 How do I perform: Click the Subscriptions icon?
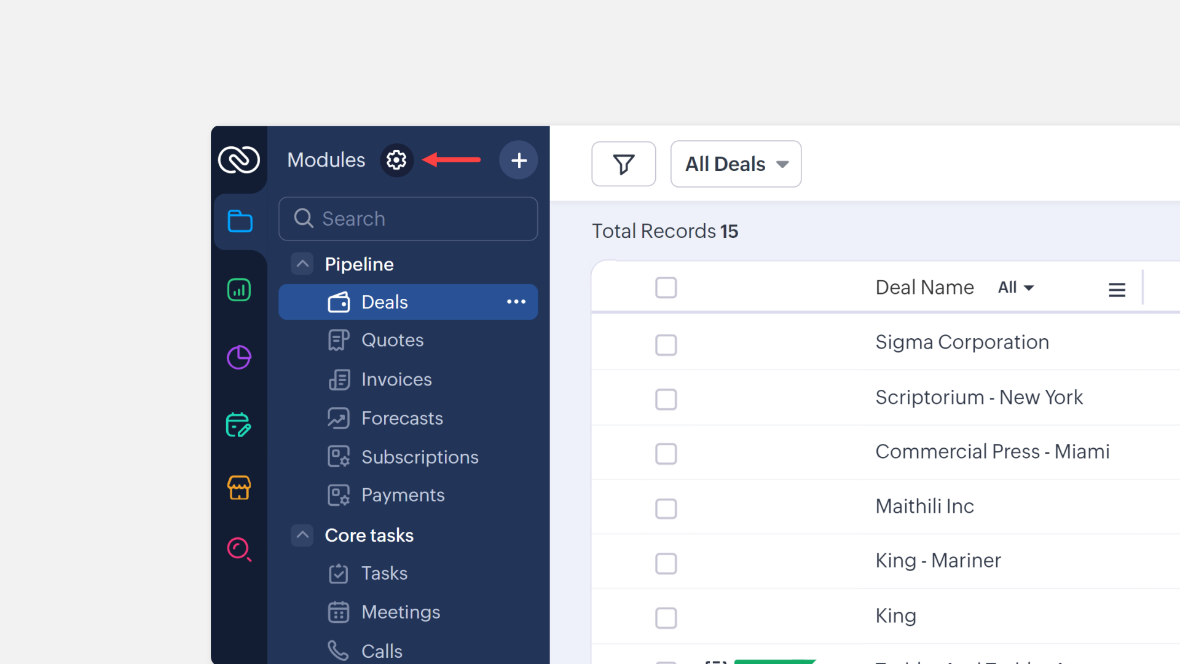[x=339, y=457]
